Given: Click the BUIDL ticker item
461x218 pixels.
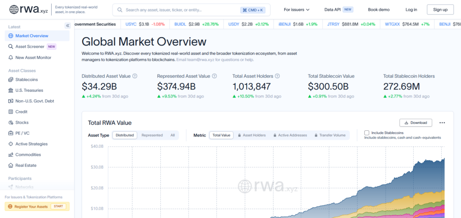Looking at the screenshot, I should [196, 24].
